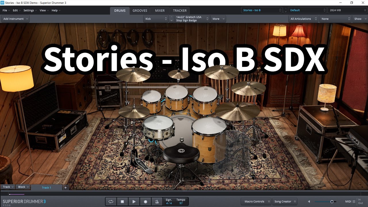Click the song track timeline strip
The height and width of the screenshot is (207, 368).
[x=184, y=194]
